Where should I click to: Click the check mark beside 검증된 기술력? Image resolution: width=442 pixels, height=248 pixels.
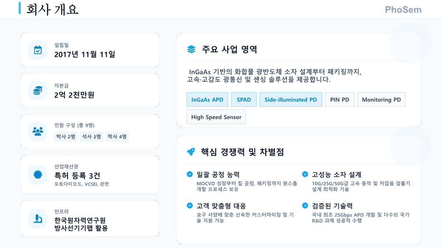(x=305, y=206)
